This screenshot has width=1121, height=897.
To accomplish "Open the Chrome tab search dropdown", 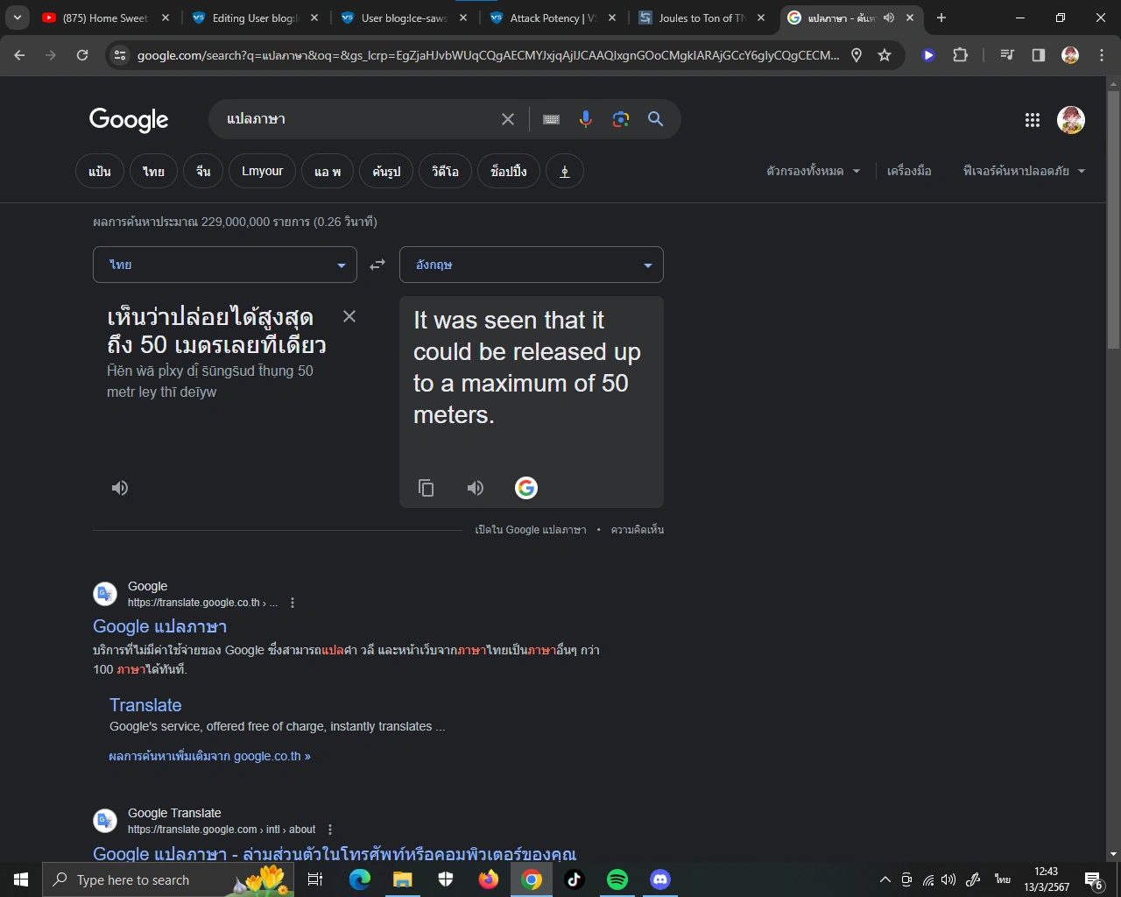I will (x=18, y=18).
